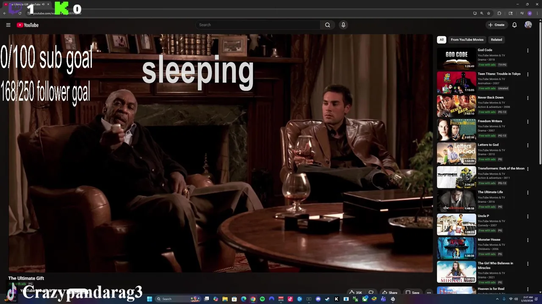The width and height of the screenshot is (542, 304).
Task: Open Microsoft Store from taskbar
Action: click(x=234, y=299)
